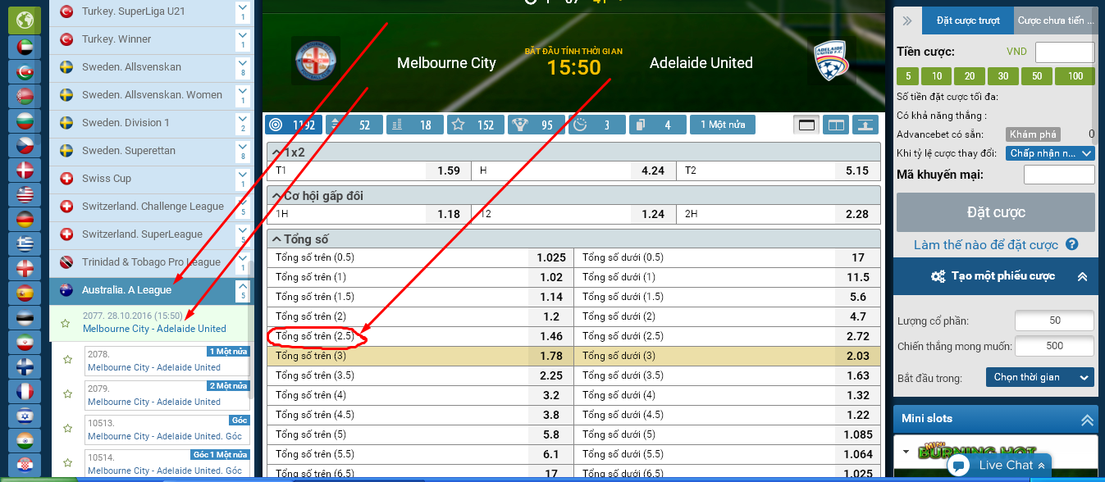Favorite the 10513 corners match star
Viewport: 1105px width, 482px height.
point(67,428)
